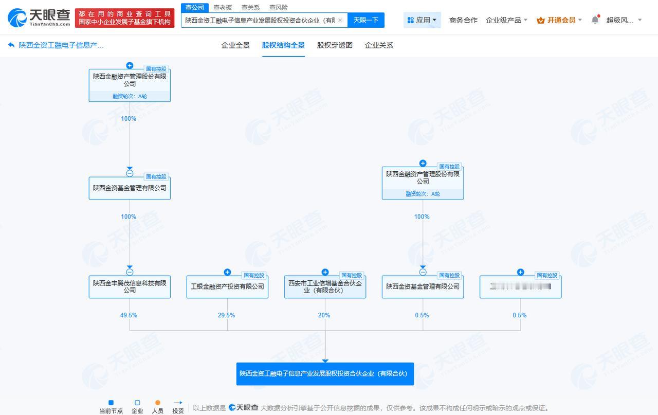Click the blurred shareholder node
Viewport: 658px width, 415px height.
tap(520, 287)
